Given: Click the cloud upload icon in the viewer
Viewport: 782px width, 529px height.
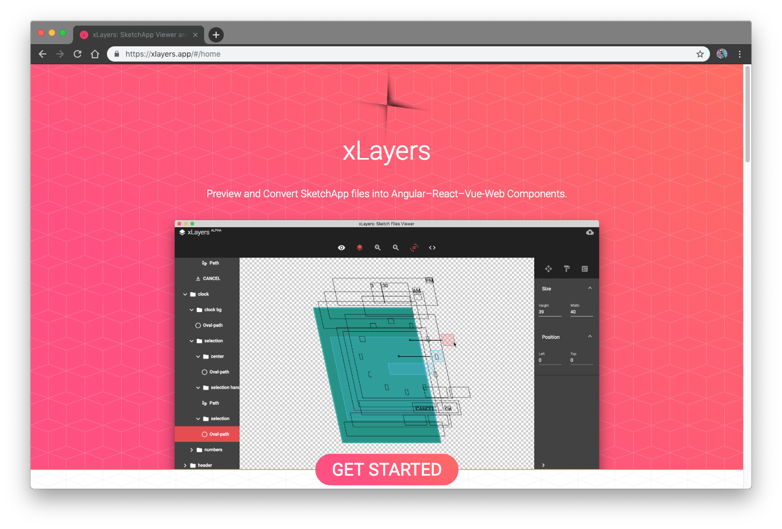Looking at the screenshot, I should (x=590, y=232).
